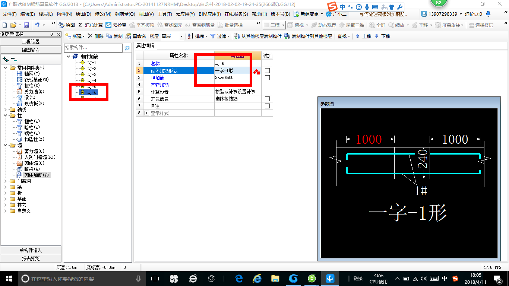The image size is (509, 286).
Task: Expand the 轴线 folder
Action: pyautogui.click(x=6, y=109)
